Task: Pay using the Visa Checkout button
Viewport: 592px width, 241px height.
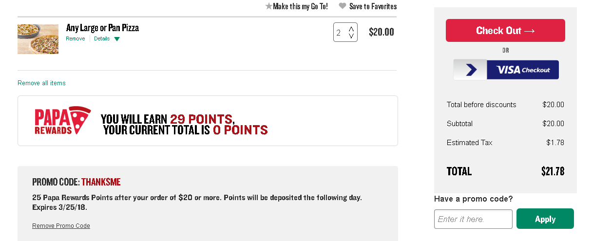Action: coord(506,70)
